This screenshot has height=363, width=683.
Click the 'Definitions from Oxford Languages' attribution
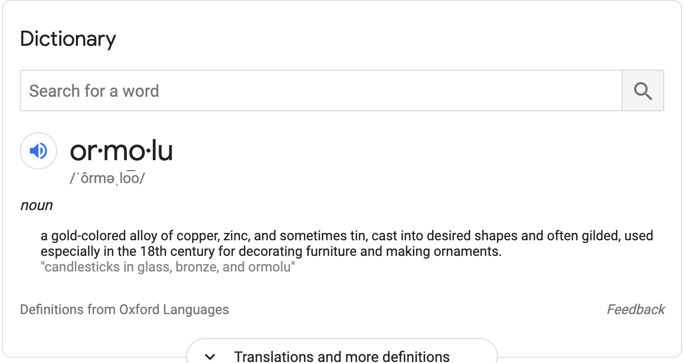coord(124,310)
